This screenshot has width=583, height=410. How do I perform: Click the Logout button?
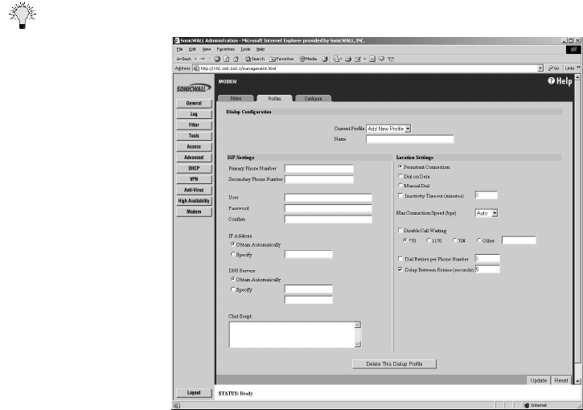coord(194,392)
